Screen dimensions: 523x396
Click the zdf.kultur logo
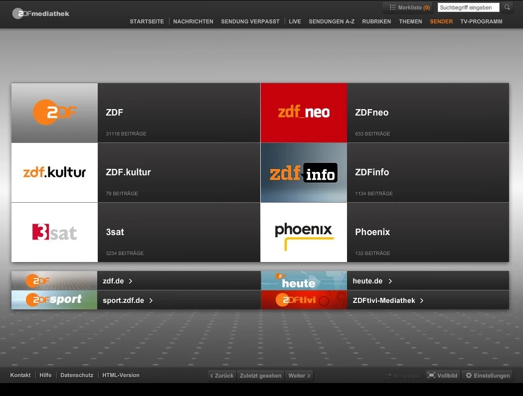(54, 172)
